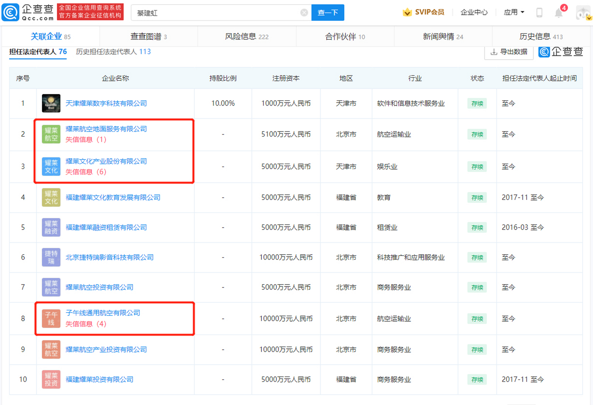The height and width of the screenshot is (405, 593).
Task: Click the 10.00% shareholding cell
Action: coord(223,103)
